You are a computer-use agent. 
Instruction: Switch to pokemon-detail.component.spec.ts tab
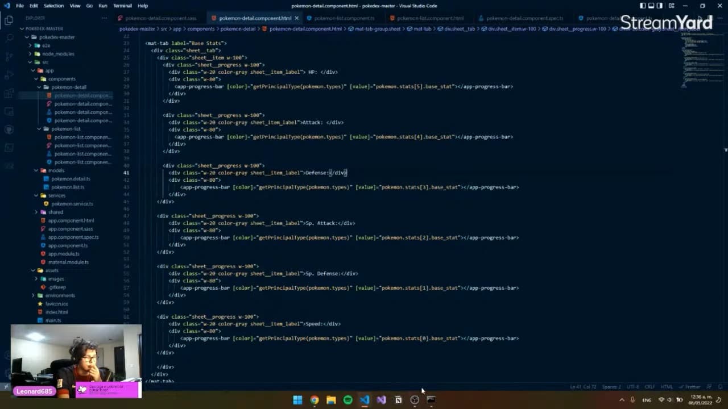525,18
